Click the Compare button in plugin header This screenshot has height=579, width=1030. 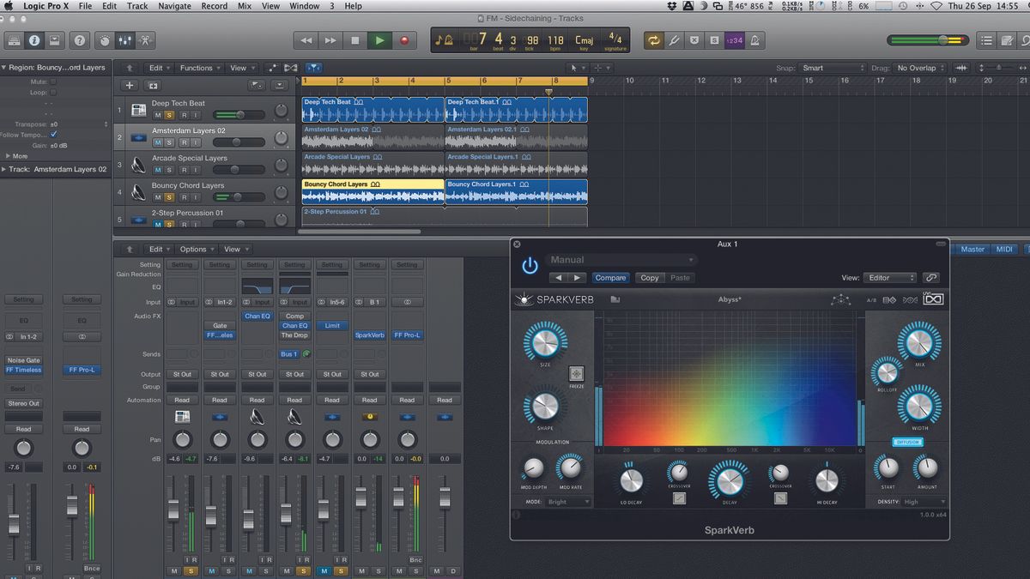610,277
